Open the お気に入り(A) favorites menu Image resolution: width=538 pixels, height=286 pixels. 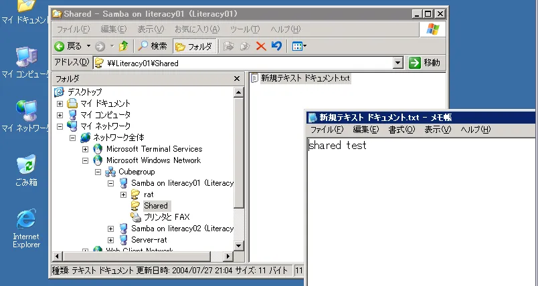(197, 29)
